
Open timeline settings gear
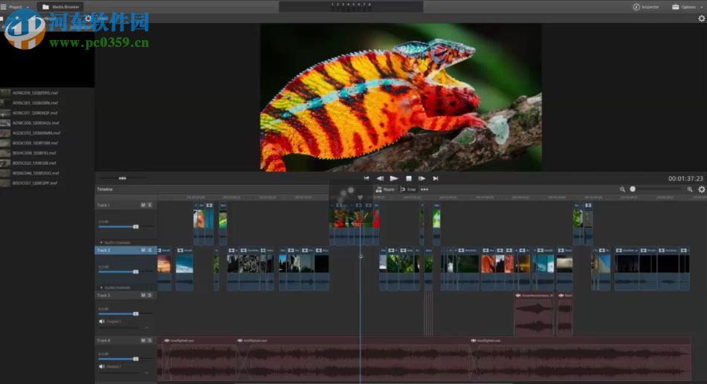pos(702,189)
